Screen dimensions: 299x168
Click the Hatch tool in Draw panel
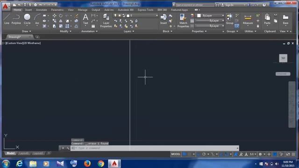44,26
